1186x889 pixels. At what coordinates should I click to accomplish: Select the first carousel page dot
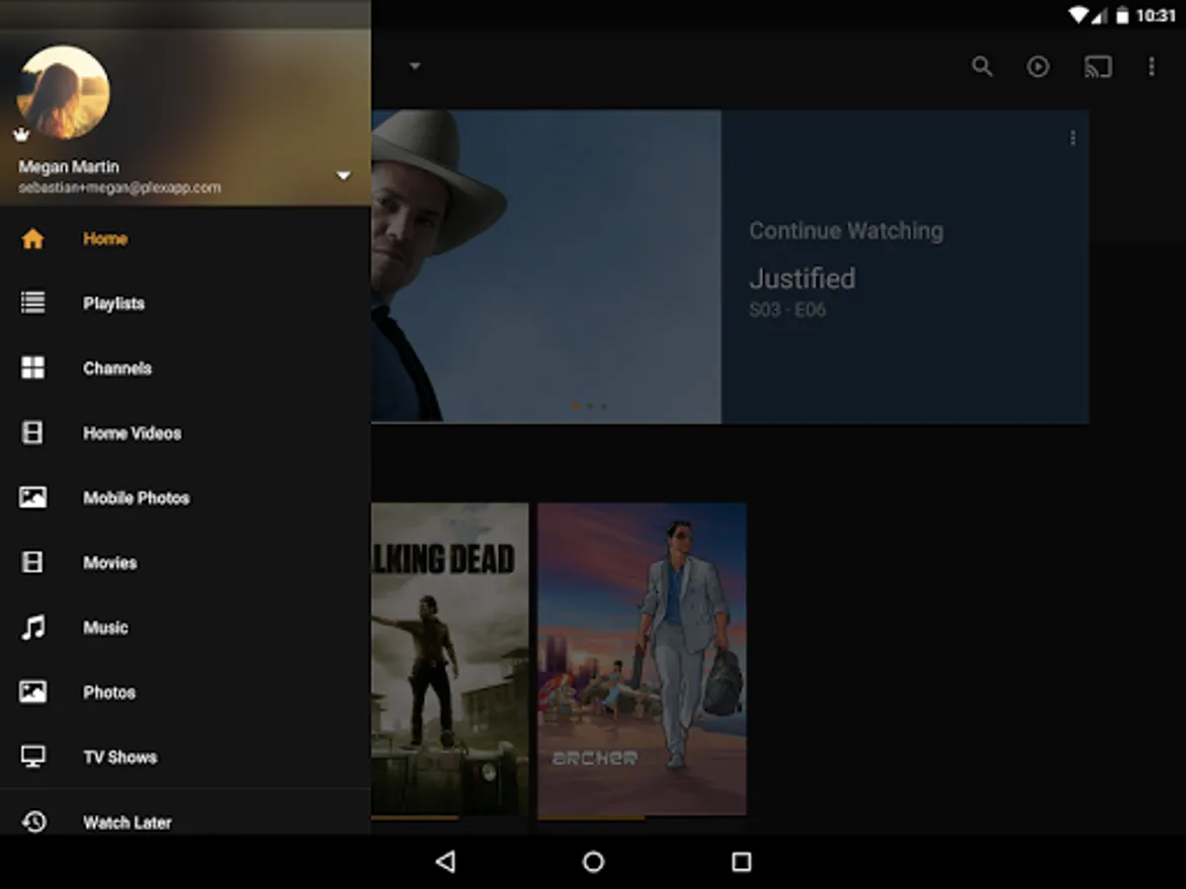(x=576, y=406)
